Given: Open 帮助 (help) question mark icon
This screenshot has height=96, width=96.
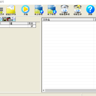Looking at the screenshot, I should tap(90, 9).
